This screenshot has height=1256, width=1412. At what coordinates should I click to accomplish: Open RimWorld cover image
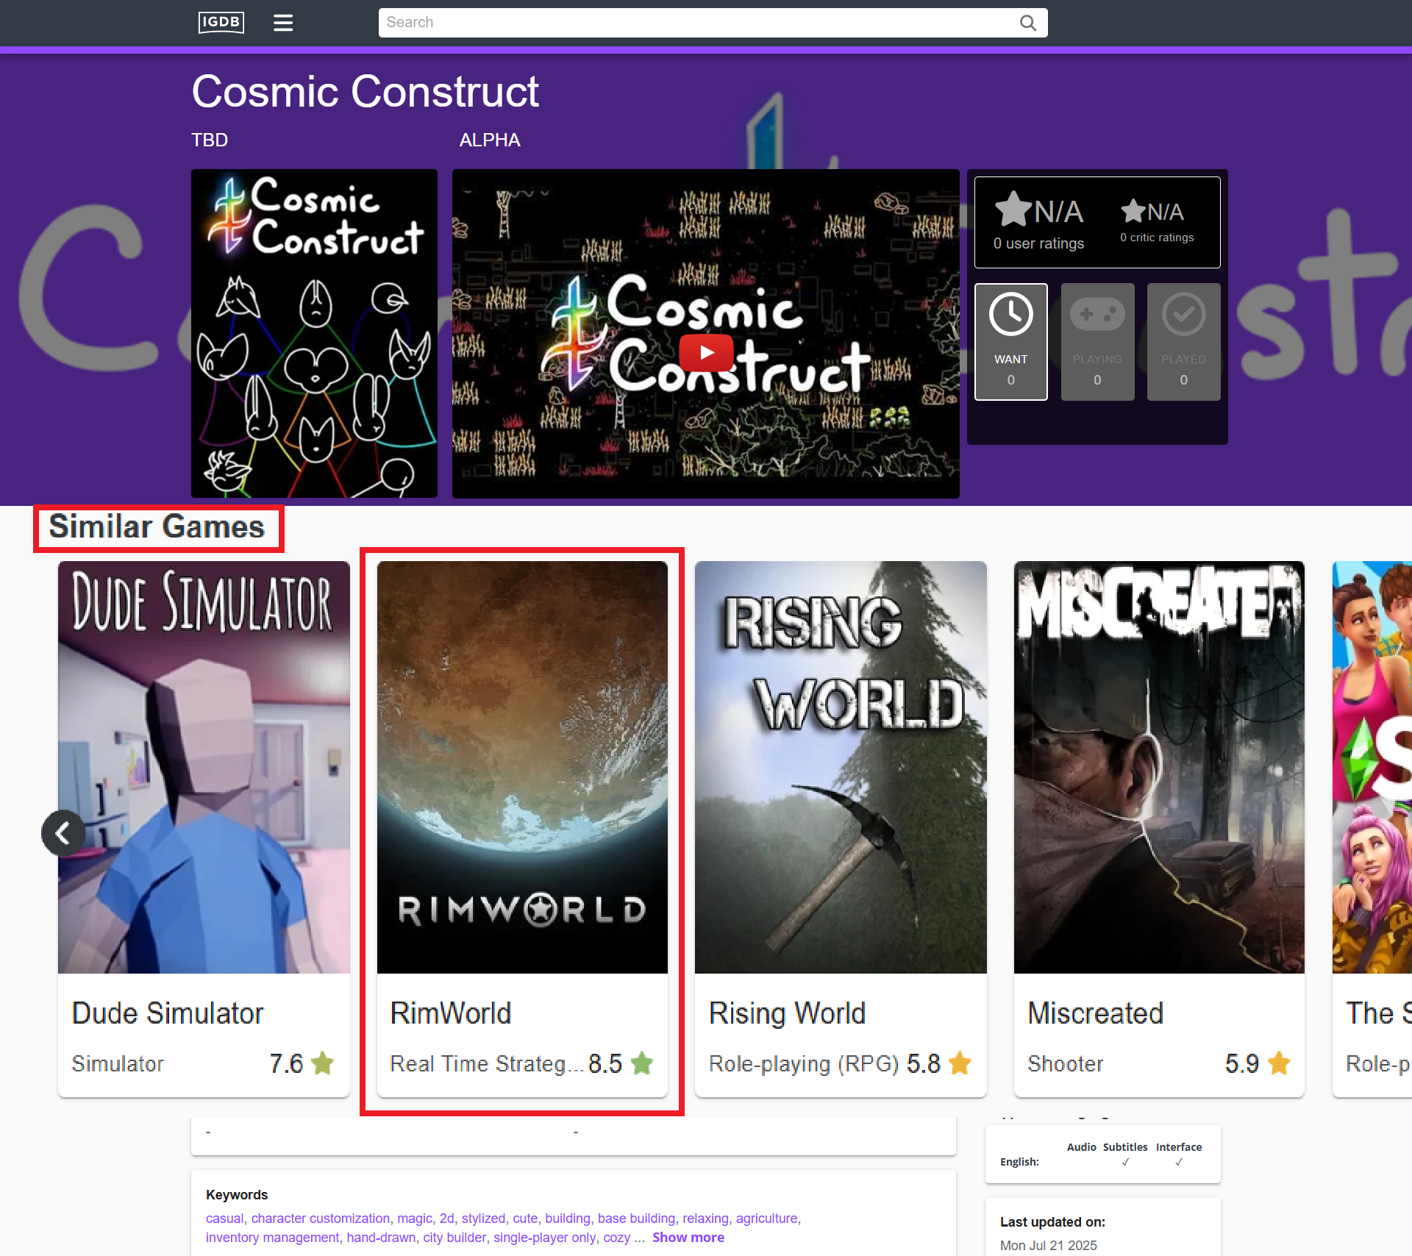point(522,767)
